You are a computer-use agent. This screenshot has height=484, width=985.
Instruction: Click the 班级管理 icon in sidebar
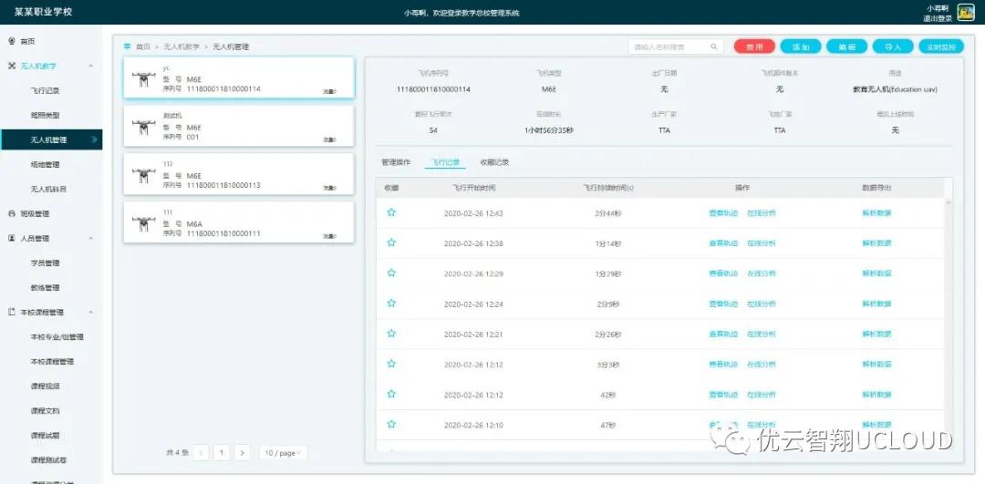(12, 213)
